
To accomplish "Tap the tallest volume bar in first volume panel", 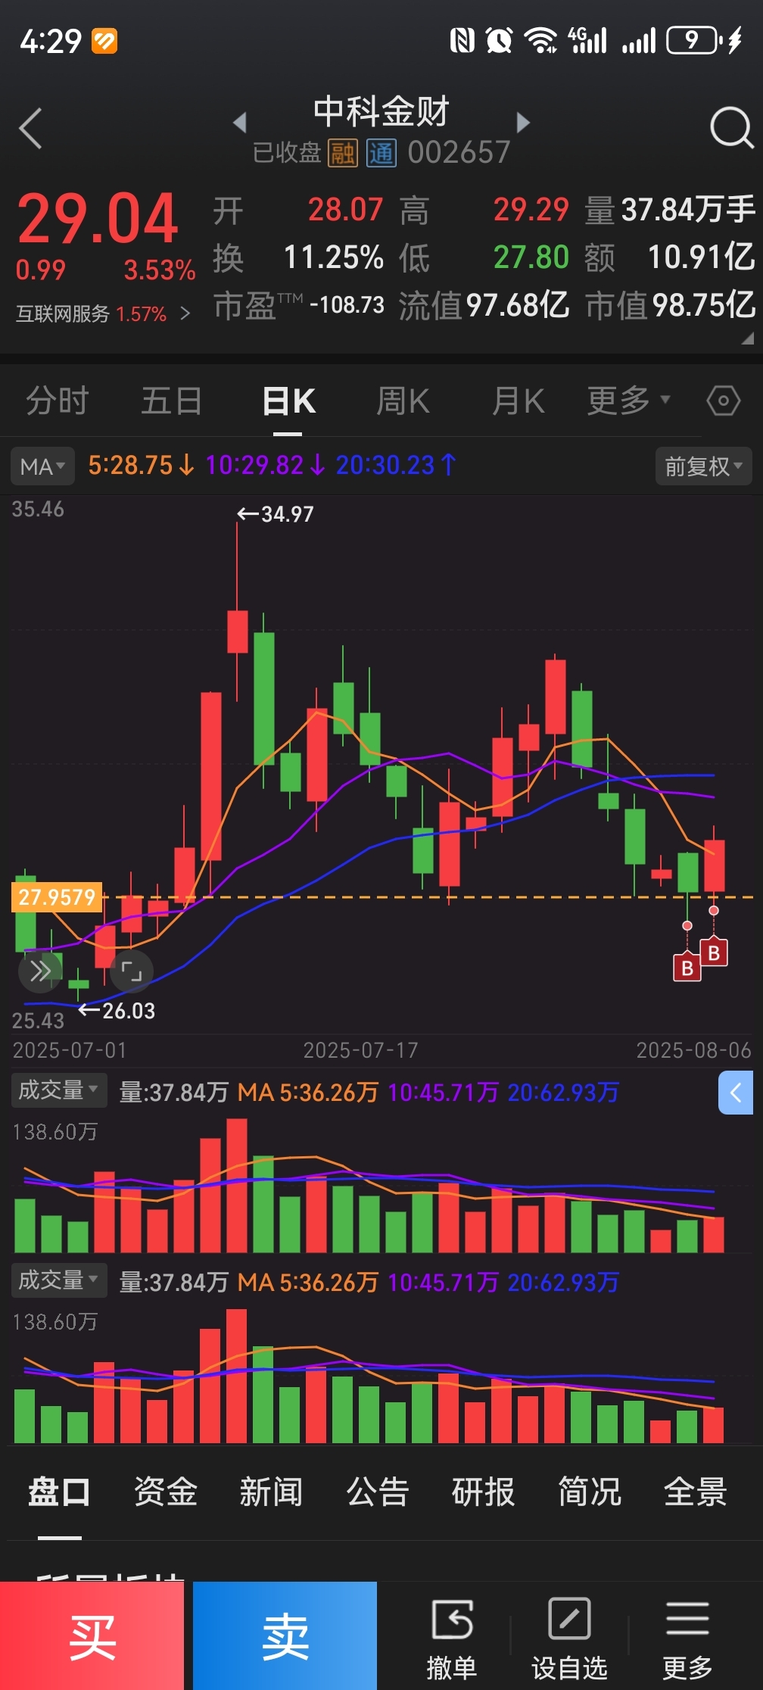I will 236,1186.
